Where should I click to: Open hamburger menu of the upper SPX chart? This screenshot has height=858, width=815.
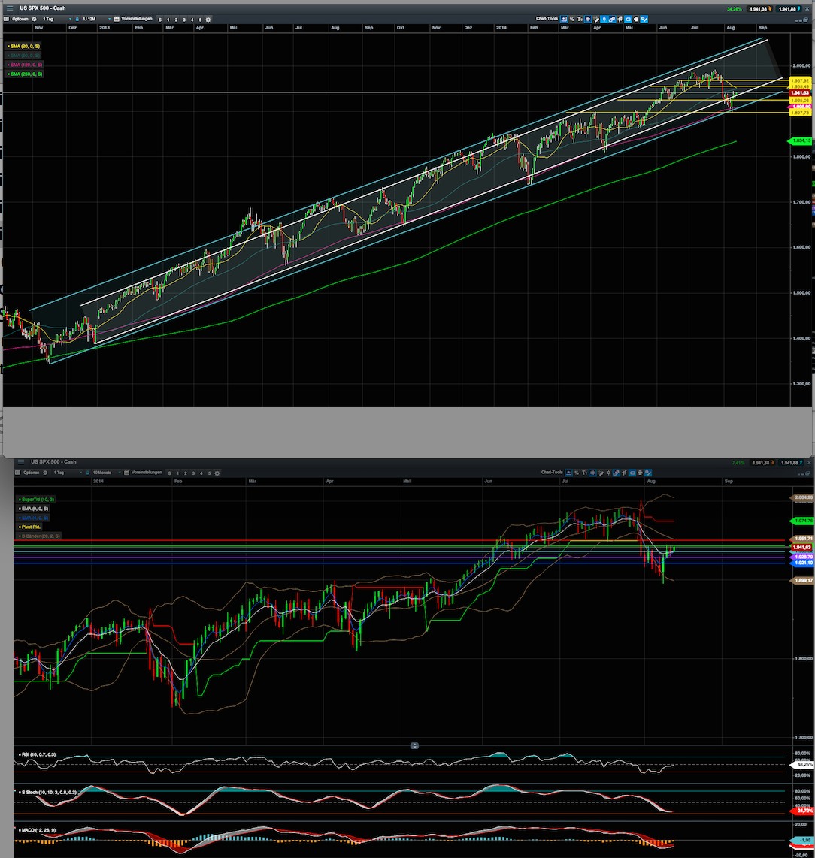(x=9, y=8)
